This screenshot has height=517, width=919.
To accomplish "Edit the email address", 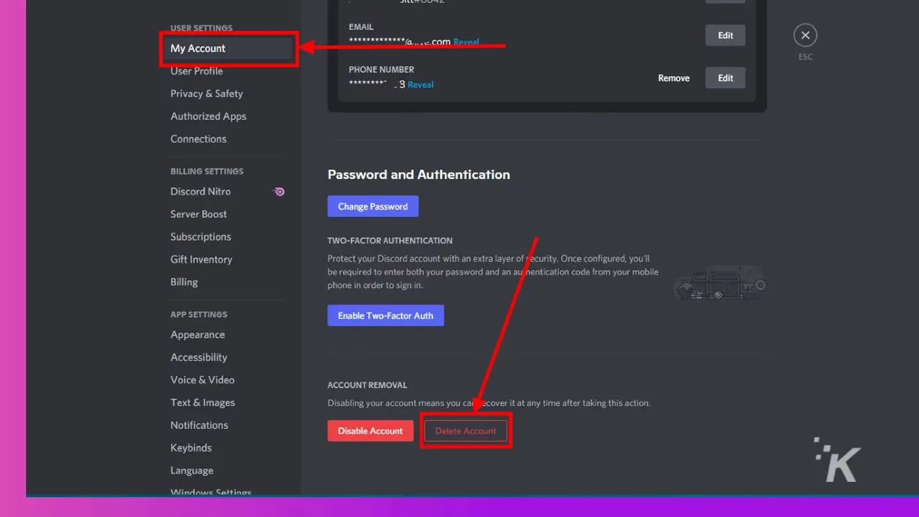I will pyautogui.click(x=725, y=36).
